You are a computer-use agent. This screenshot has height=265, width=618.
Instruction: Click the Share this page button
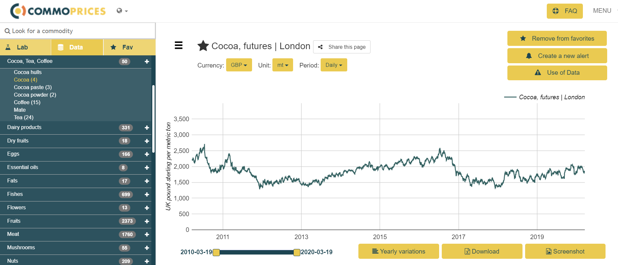(342, 47)
